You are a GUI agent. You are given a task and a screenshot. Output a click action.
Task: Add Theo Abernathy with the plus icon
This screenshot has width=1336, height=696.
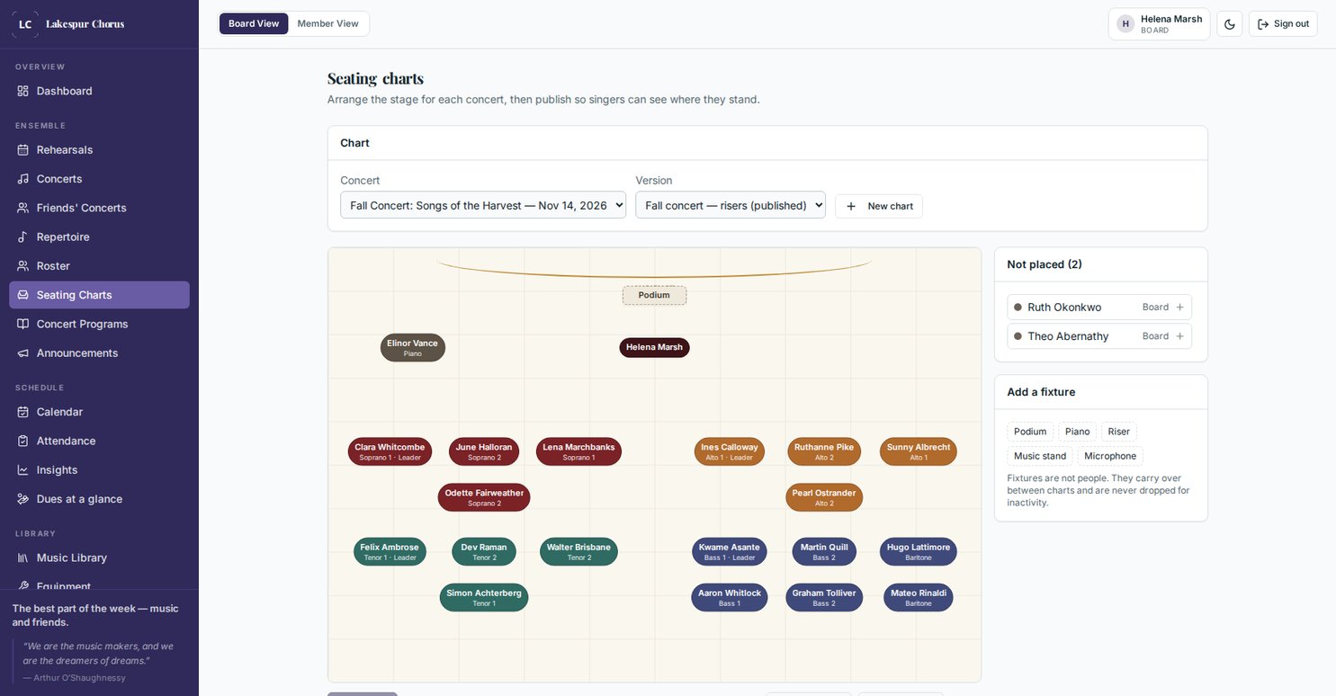1180,336
